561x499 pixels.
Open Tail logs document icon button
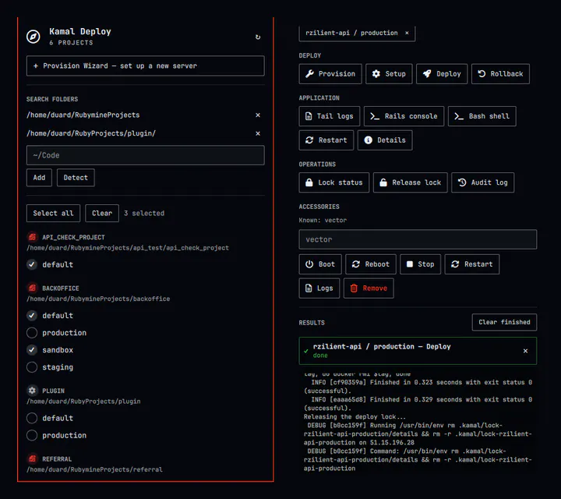point(329,116)
